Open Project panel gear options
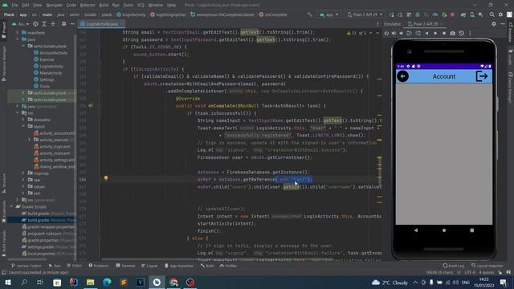 point(64,24)
